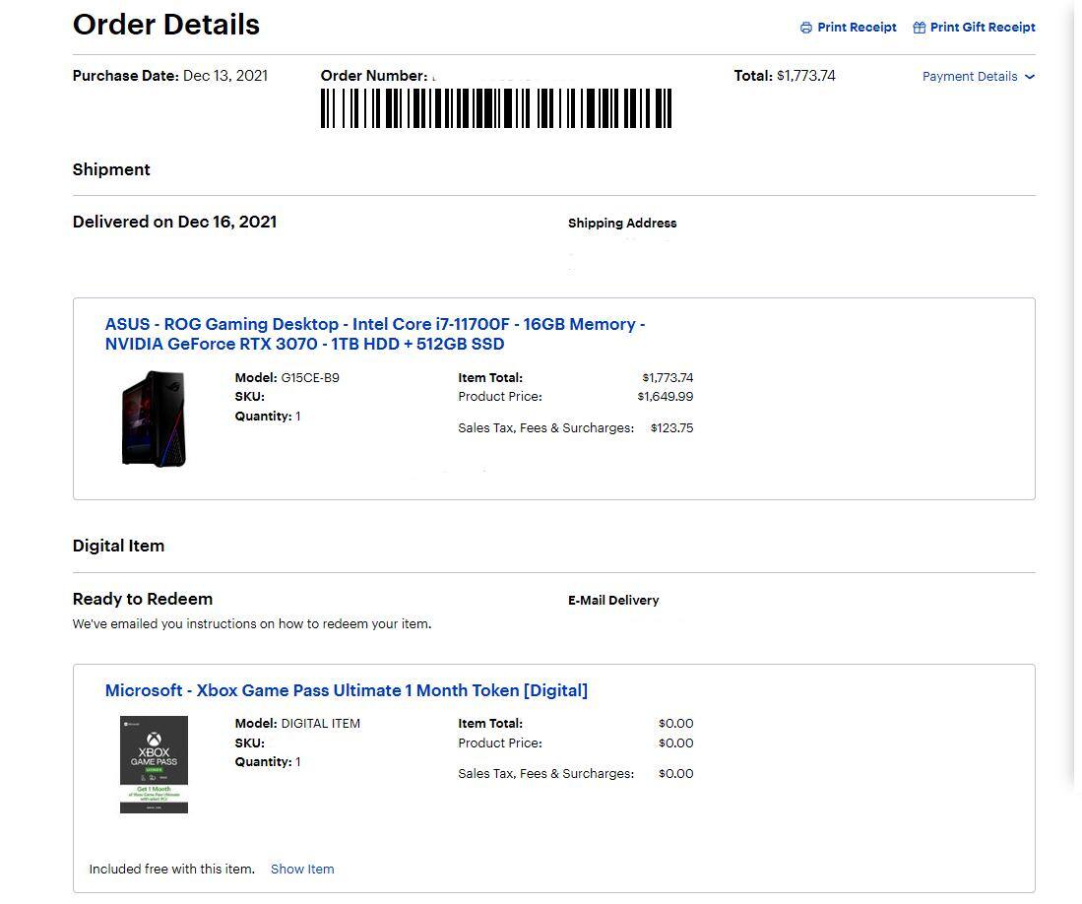Click the Show Item link
1082x904 pixels.
point(302,869)
